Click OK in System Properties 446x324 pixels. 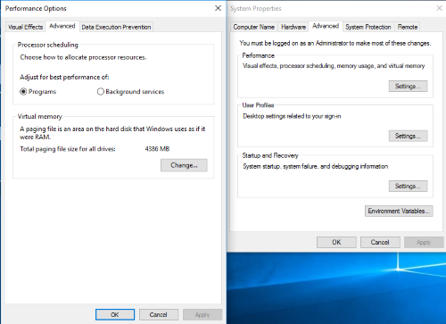(336, 242)
